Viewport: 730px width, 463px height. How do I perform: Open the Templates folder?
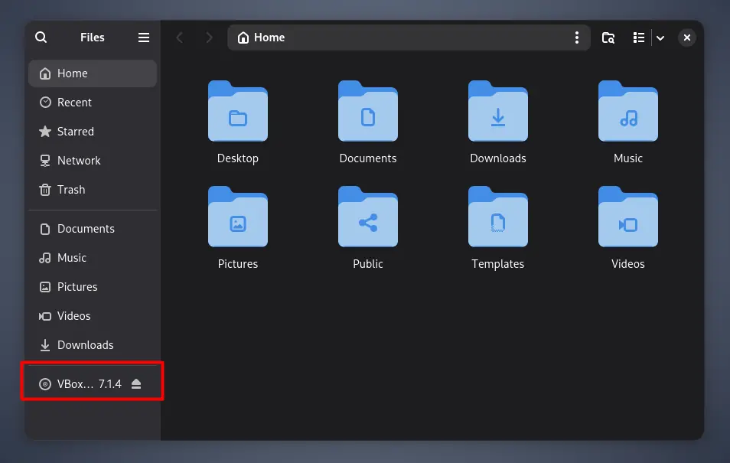(497, 218)
